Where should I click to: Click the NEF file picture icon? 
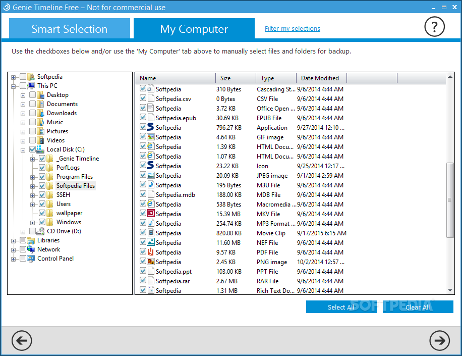coord(151,242)
